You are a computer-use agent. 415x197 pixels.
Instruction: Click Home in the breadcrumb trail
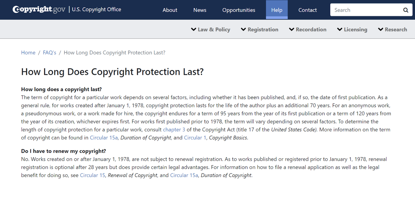pos(28,52)
